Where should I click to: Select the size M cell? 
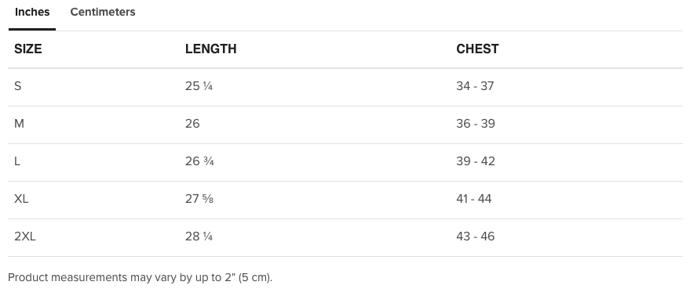click(x=19, y=124)
